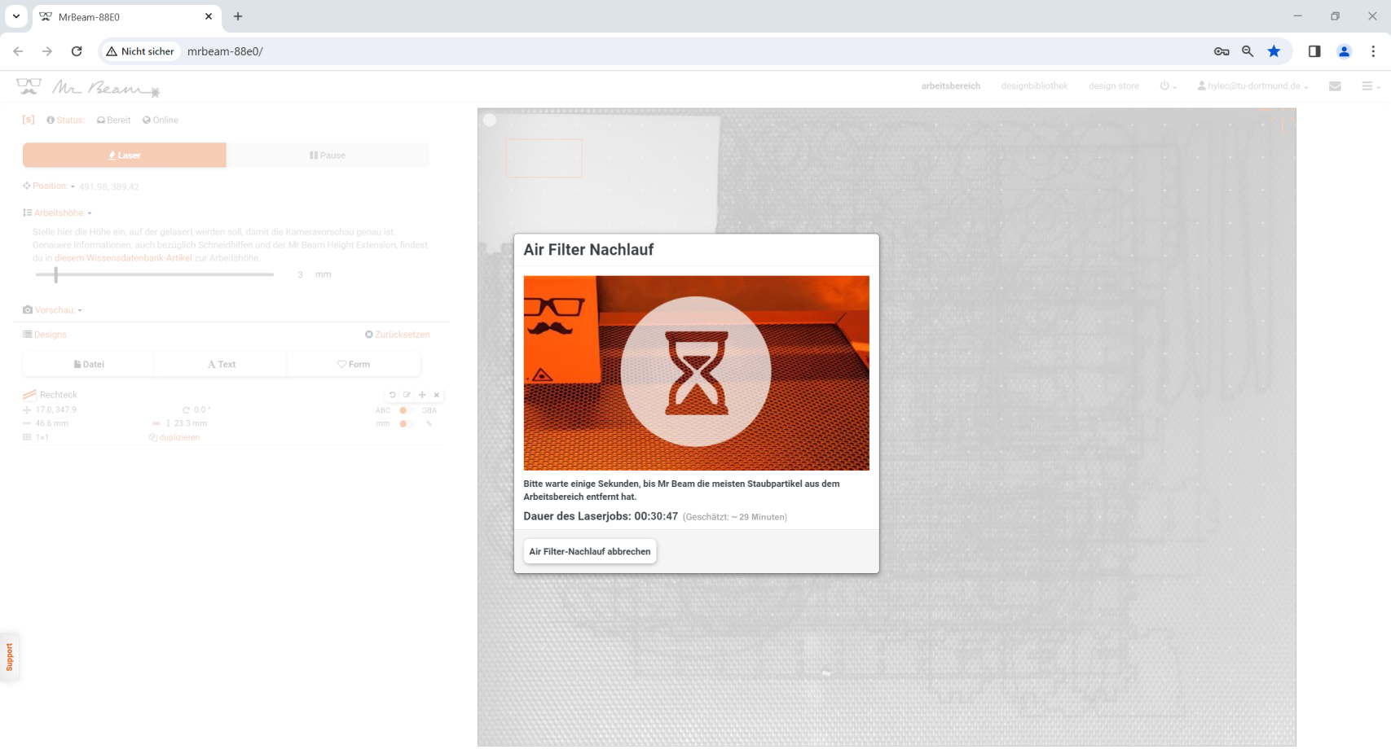
Task: Click the bookmark star icon
Action: (1274, 51)
